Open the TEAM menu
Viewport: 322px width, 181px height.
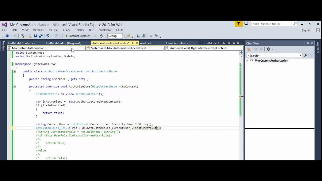pyautogui.click(x=67, y=30)
